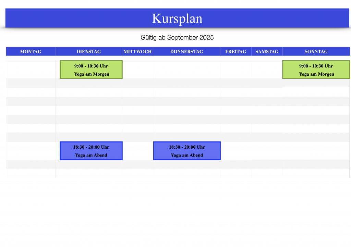This screenshot has width=351, height=248.
Task: Open Sunday's Yoga am Morgen class
Action: coord(316,70)
